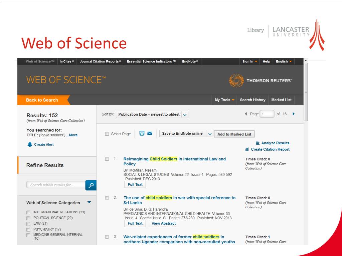The width and height of the screenshot is (342, 256).
Task: Click the Add to Marked List button
Action: click(234, 134)
